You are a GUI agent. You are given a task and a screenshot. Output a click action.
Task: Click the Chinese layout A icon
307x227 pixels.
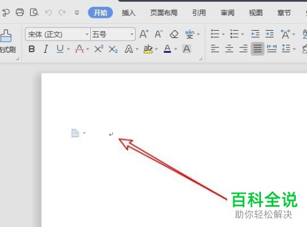286,34
